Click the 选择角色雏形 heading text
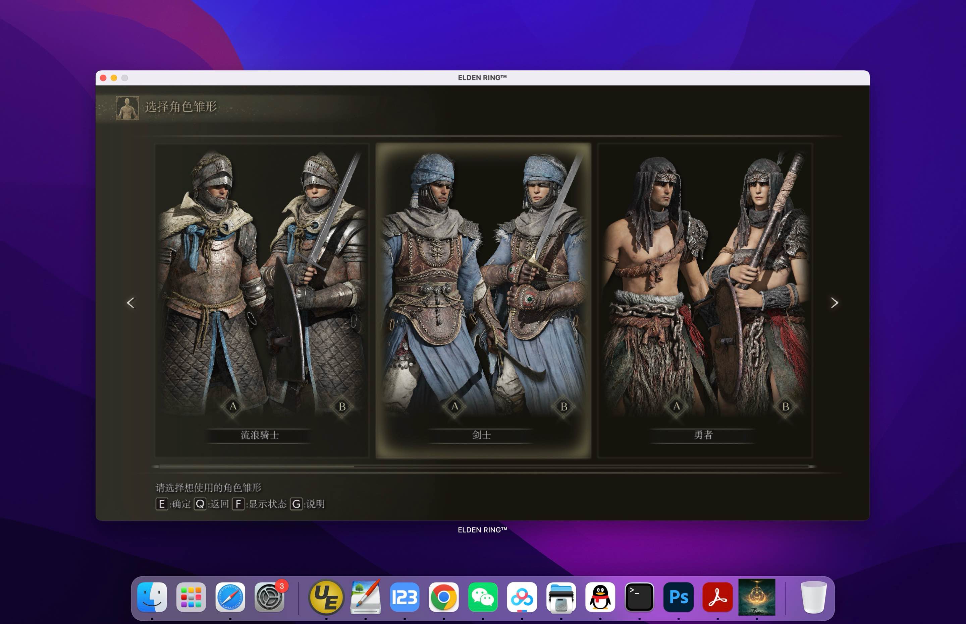This screenshot has width=966, height=624. click(181, 107)
